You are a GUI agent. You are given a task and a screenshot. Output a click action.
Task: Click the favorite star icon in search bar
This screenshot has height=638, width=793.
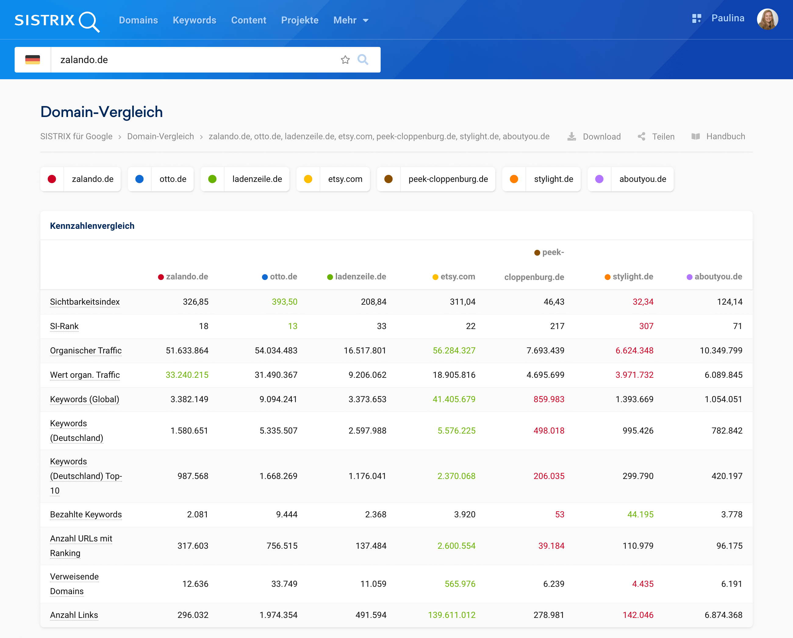pyautogui.click(x=345, y=59)
